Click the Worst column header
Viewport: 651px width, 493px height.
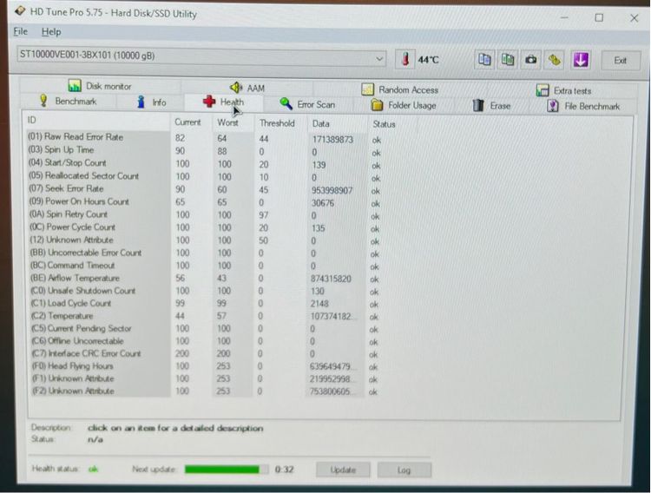click(x=227, y=122)
